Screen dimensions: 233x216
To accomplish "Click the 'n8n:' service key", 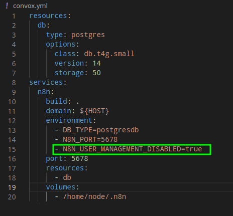I will point(46,92).
